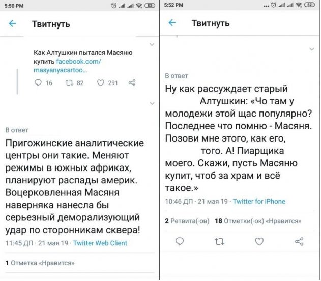Tap back arrow in left tweet screen
This screenshot has height=281, width=321.
click(x=13, y=23)
